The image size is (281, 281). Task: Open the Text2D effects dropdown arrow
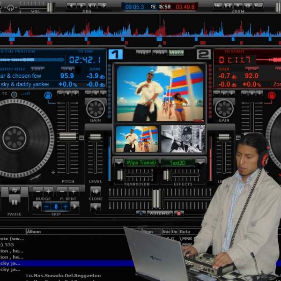[x=200, y=163]
